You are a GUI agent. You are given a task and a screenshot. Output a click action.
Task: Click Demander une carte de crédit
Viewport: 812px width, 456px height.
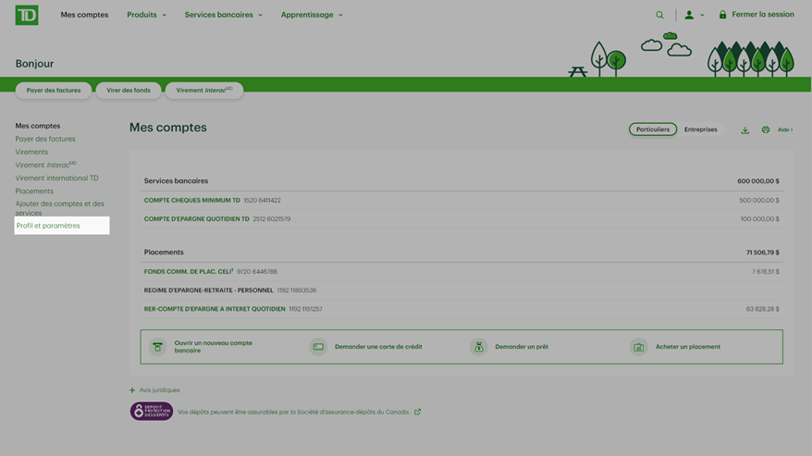(x=378, y=347)
